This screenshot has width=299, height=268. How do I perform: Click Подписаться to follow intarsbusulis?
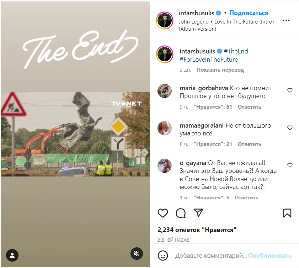click(249, 13)
